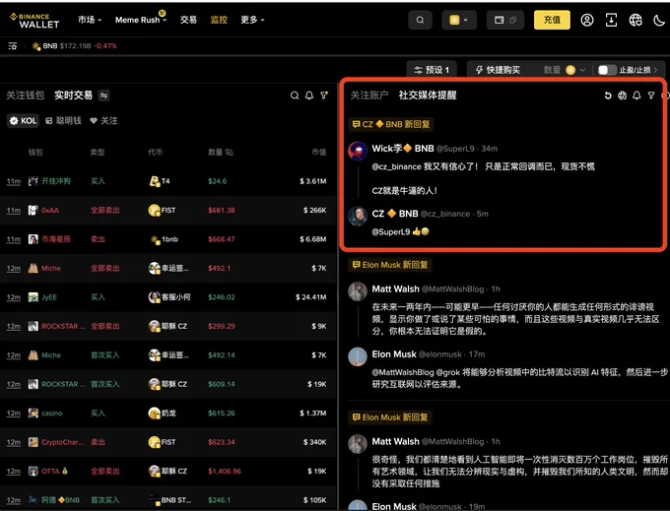The image size is (670, 511).
Task: Click refresh icon in social alerts panel
Action: click(x=608, y=96)
